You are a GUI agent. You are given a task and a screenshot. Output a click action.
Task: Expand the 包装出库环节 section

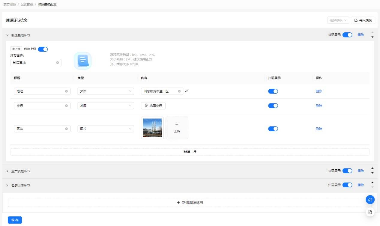[7, 186]
